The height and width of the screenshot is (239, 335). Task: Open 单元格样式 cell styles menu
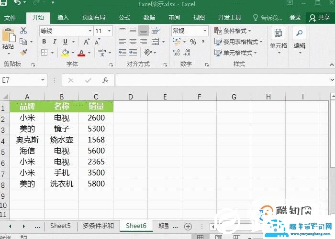pos(235,53)
